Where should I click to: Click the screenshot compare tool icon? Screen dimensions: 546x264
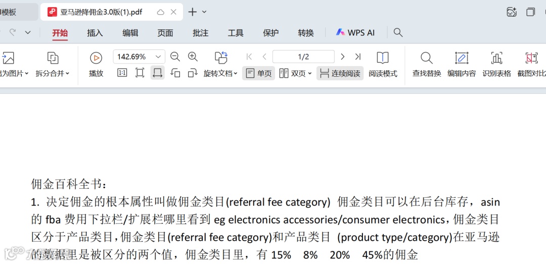(531, 58)
